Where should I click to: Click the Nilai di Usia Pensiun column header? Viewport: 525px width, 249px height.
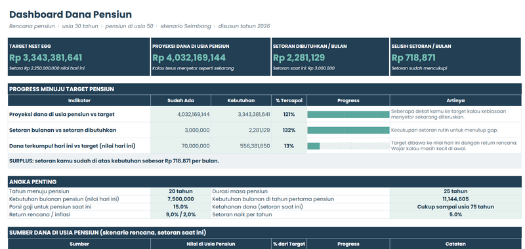pyautogui.click(x=211, y=244)
